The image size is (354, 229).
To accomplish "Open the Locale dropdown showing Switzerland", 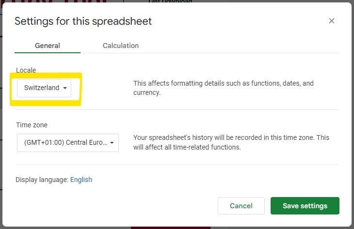I will (x=44, y=88).
